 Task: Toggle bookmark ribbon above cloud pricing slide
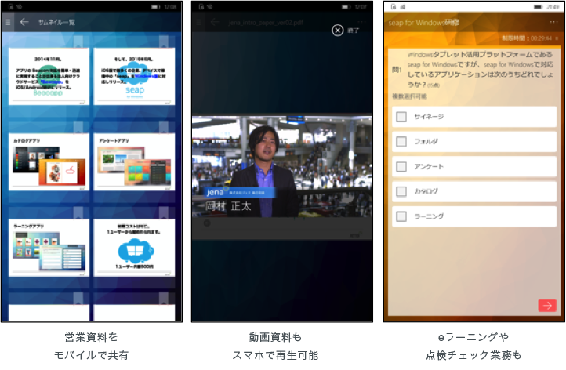pyautogui.click(x=164, y=212)
